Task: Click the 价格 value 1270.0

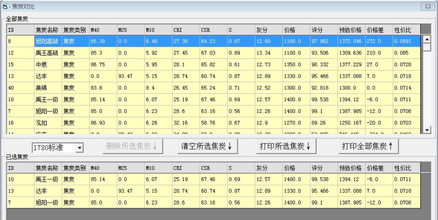Action: tap(297, 123)
